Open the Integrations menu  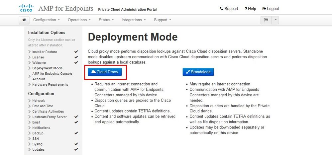click(134, 20)
